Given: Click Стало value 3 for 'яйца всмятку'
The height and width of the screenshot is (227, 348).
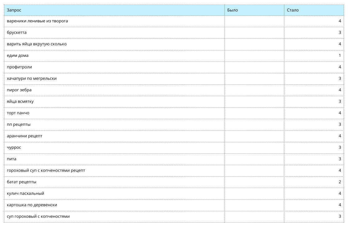Looking at the screenshot, I should (340, 101).
